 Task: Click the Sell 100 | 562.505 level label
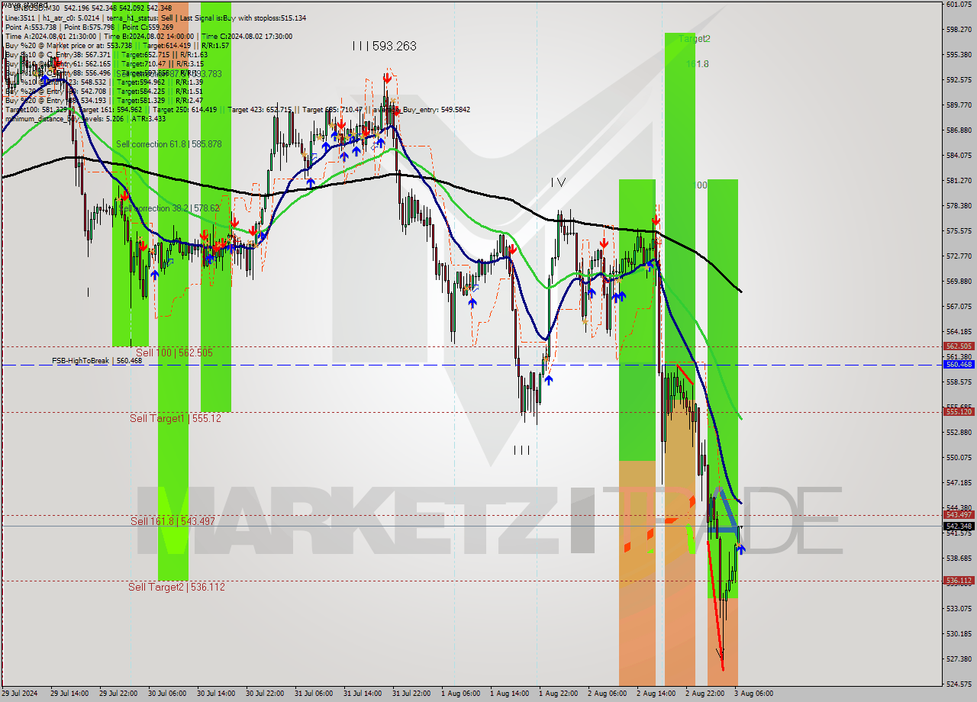(x=174, y=353)
